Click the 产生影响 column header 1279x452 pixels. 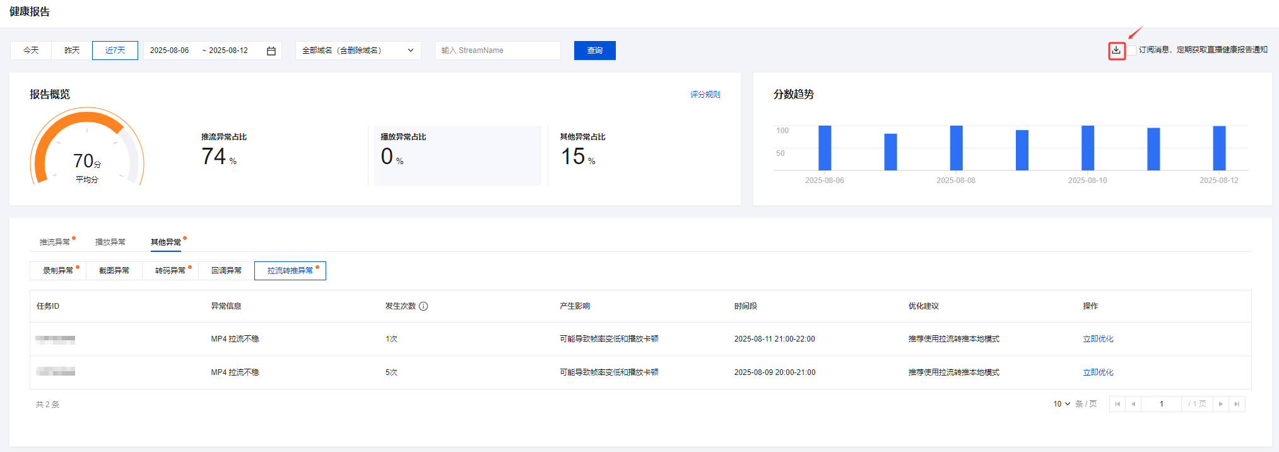coord(575,306)
